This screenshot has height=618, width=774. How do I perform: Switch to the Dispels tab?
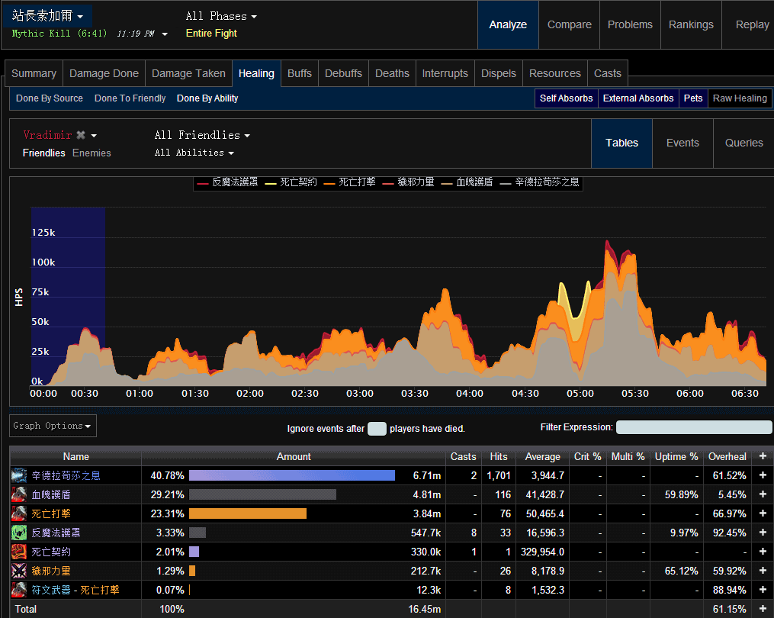[x=499, y=73]
